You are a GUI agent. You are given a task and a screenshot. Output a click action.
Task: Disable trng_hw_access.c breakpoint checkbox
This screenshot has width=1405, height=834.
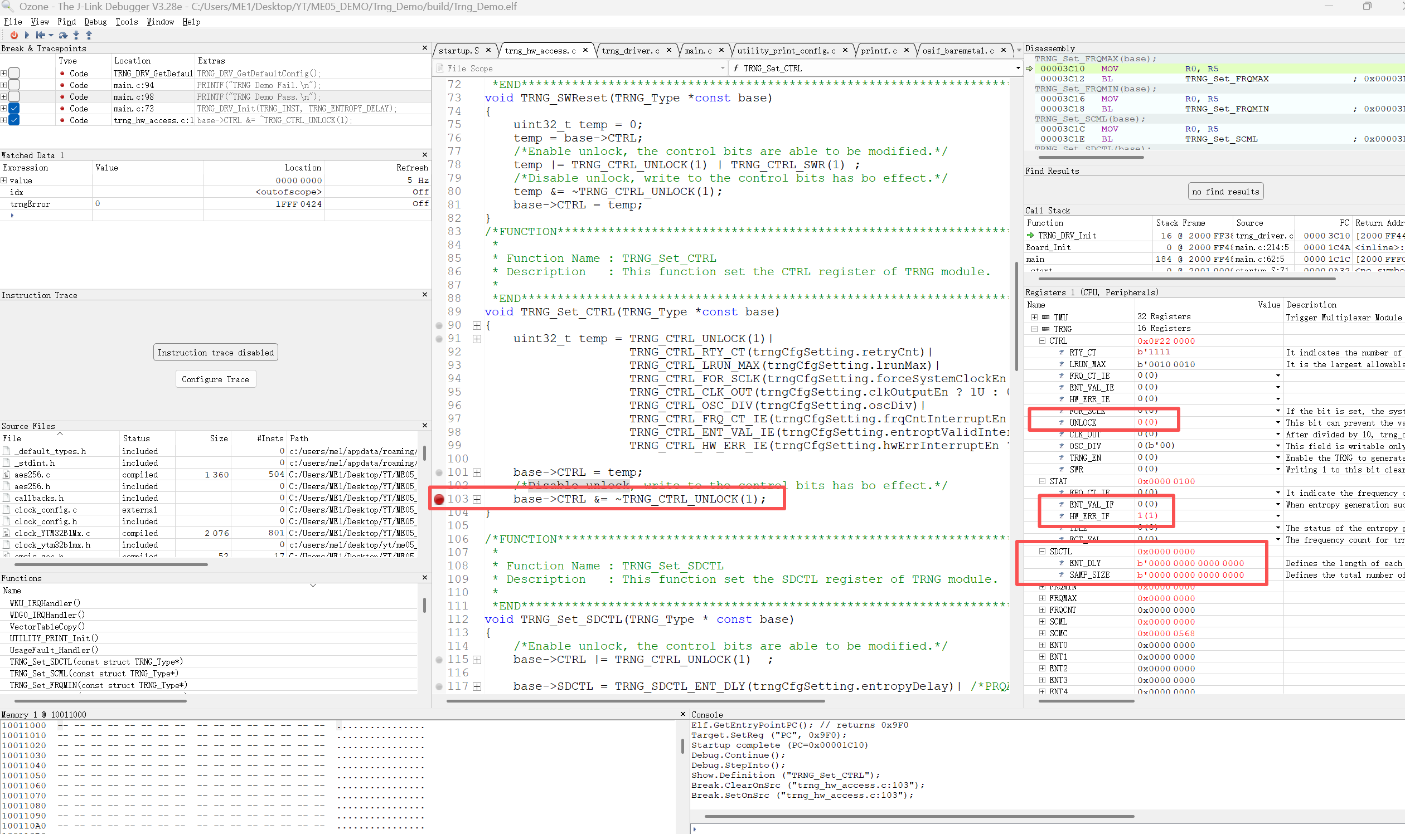point(14,120)
